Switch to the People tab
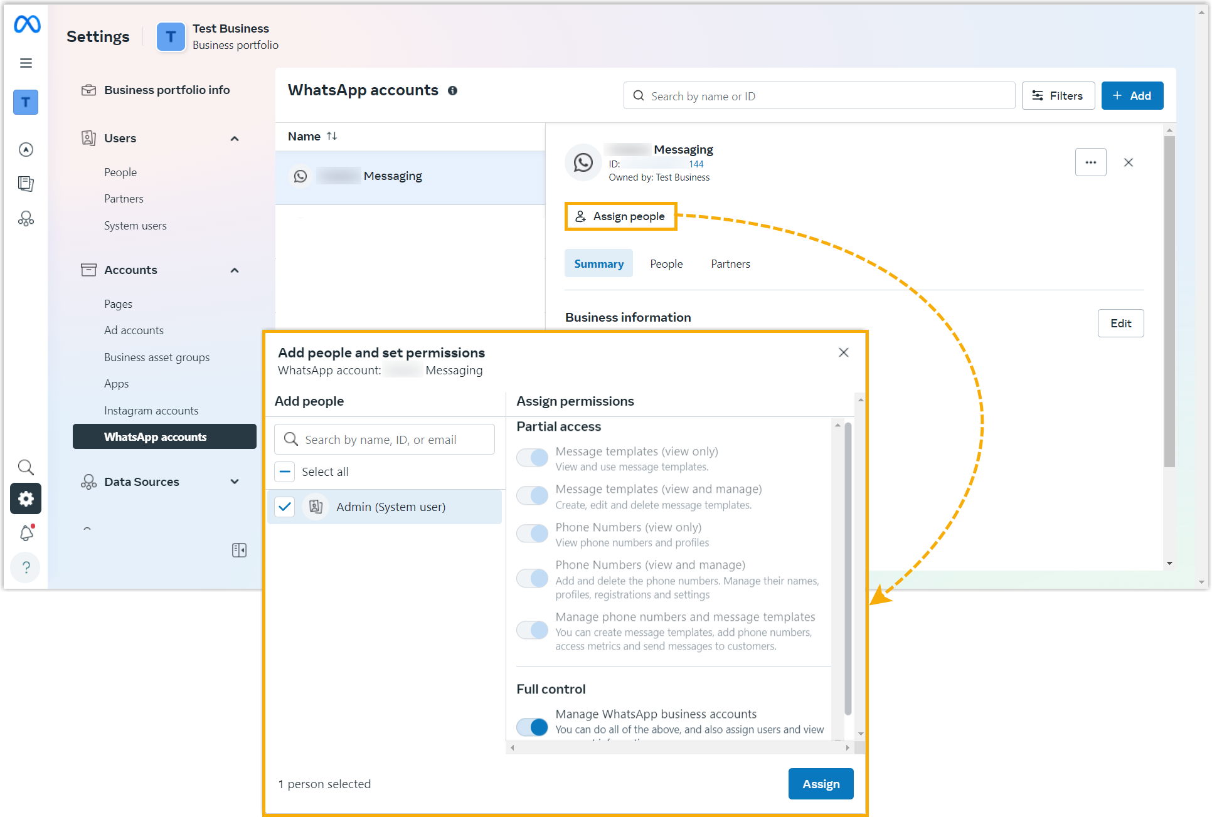1212x817 pixels. tap(666, 264)
